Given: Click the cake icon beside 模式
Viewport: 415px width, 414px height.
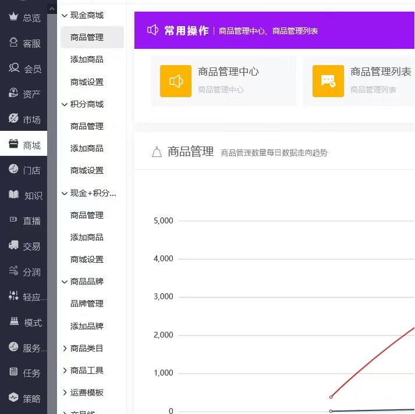Looking at the screenshot, I should [14, 321].
